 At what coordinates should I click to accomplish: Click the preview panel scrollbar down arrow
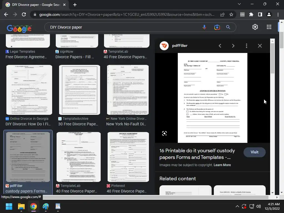[x=272, y=193]
